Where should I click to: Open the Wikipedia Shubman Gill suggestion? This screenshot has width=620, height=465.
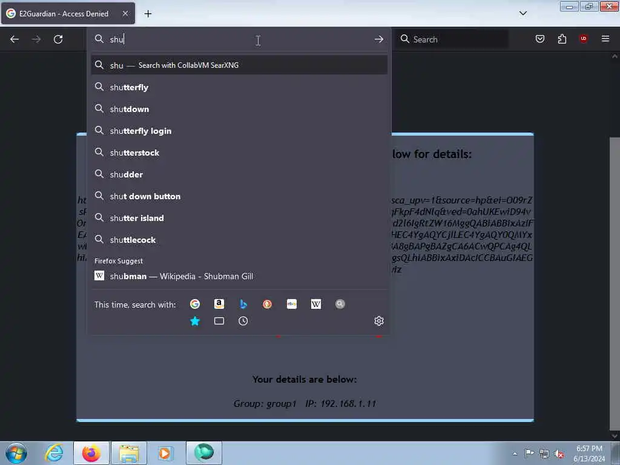(x=239, y=276)
